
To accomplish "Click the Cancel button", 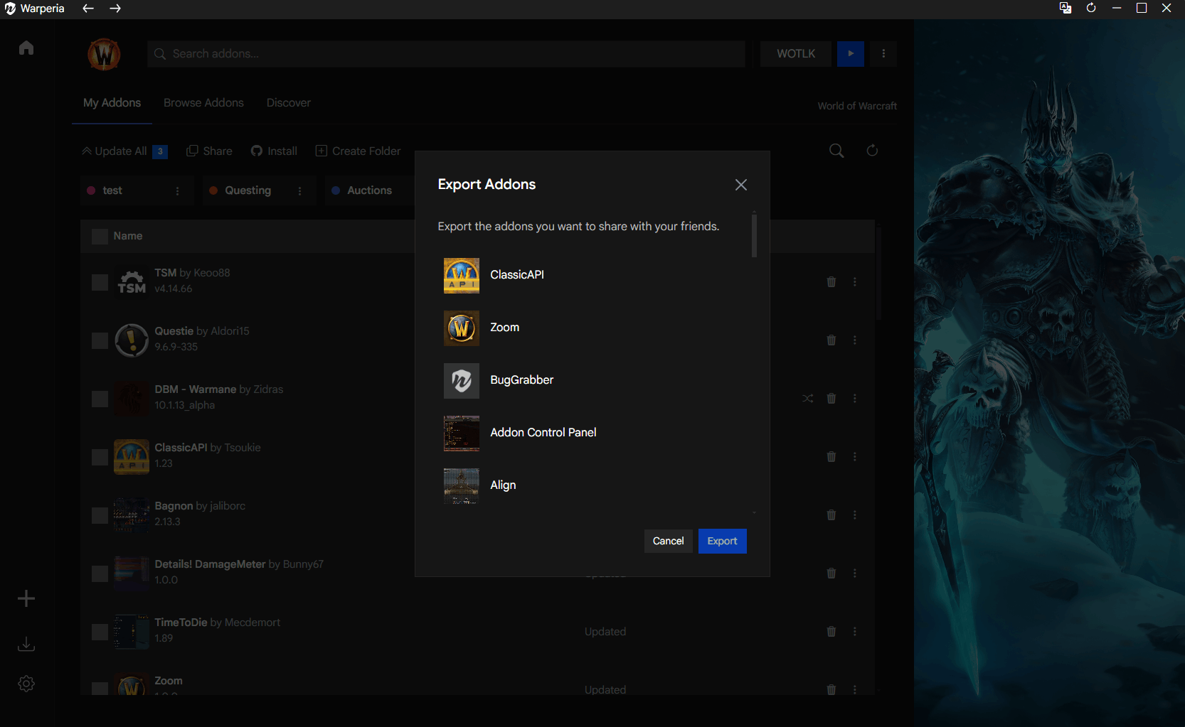I will 668,541.
